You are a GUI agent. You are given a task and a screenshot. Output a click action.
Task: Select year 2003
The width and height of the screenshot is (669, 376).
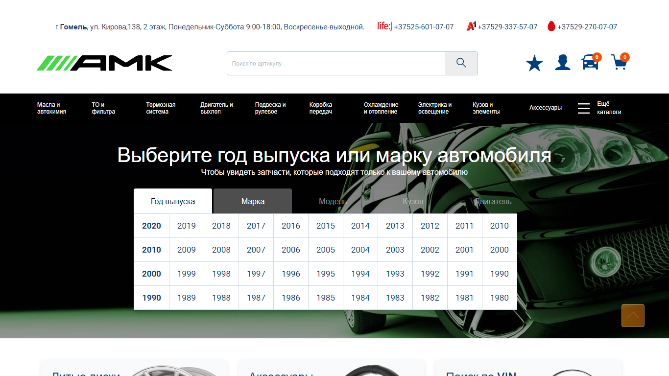tap(395, 250)
